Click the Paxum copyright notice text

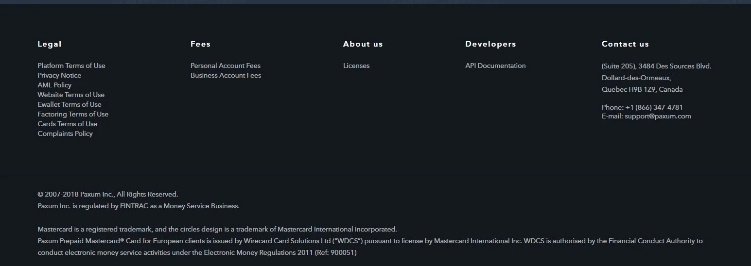point(108,194)
